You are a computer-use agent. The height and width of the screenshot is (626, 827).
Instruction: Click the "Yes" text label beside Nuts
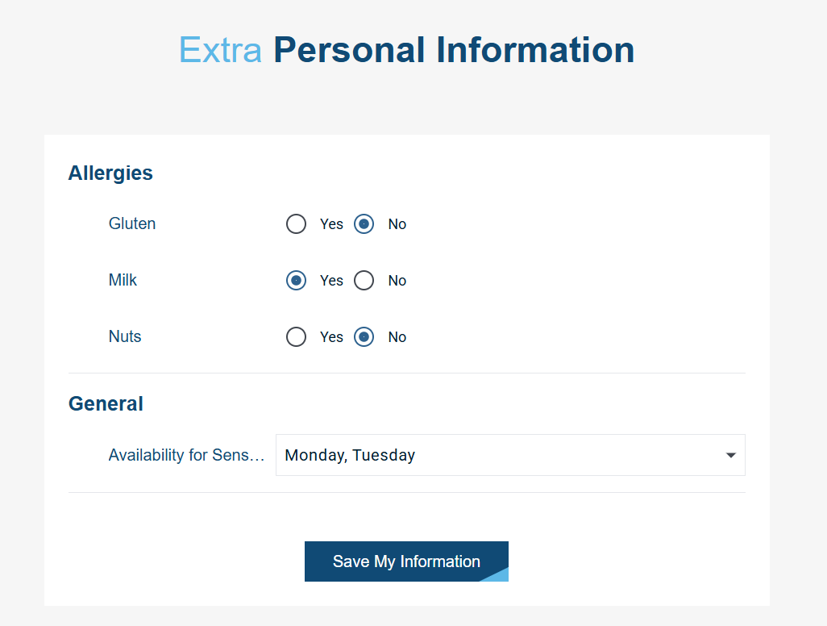point(331,337)
